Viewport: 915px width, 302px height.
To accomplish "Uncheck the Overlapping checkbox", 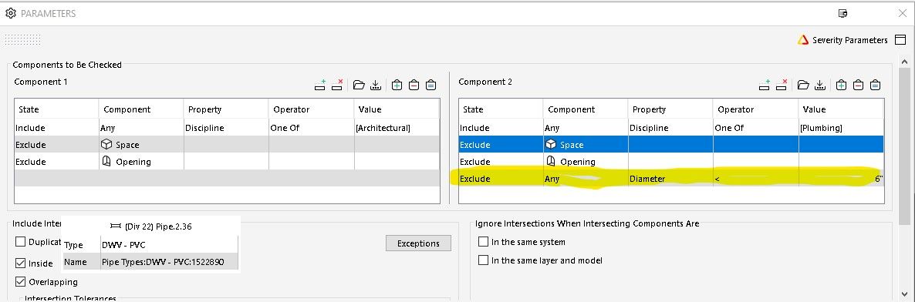I will point(20,282).
